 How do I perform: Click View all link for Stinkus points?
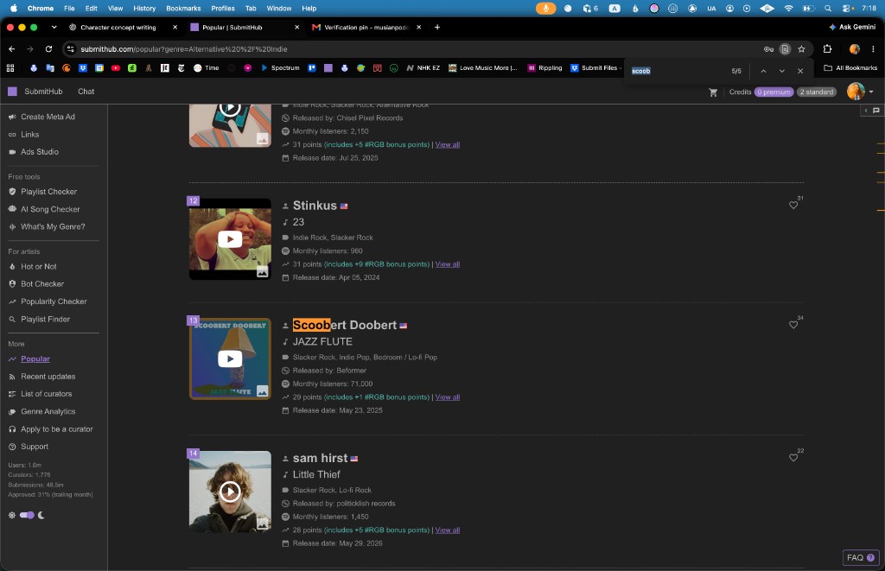pos(447,264)
